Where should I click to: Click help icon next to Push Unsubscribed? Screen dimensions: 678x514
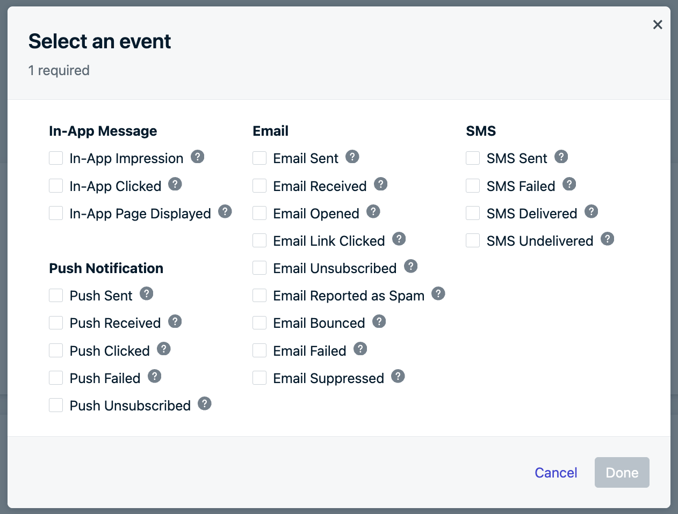(x=205, y=403)
